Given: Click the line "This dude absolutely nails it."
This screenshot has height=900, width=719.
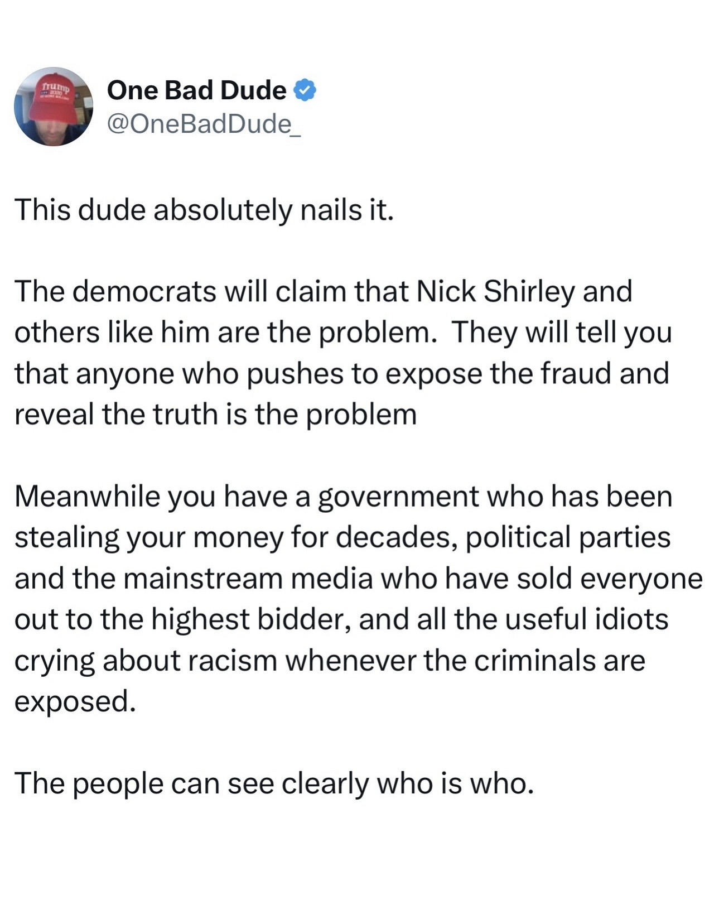Looking at the screenshot, I should click(204, 210).
